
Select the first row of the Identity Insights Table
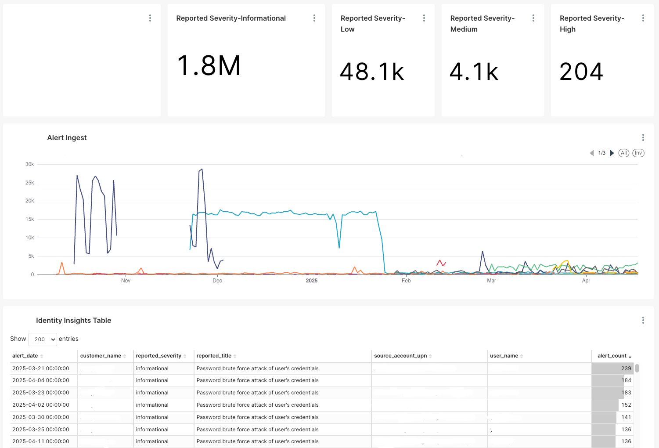(x=263, y=368)
